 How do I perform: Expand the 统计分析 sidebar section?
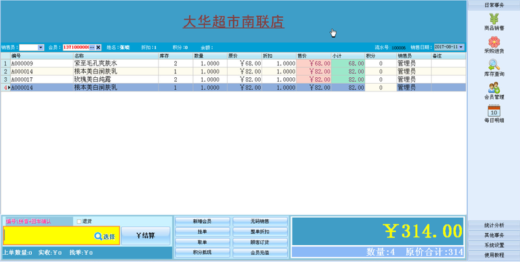click(x=494, y=225)
